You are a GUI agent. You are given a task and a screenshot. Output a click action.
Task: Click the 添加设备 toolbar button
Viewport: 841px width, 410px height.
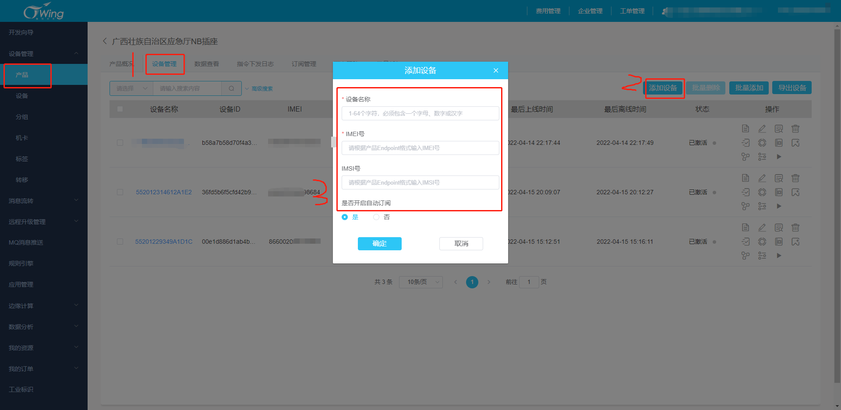click(663, 88)
